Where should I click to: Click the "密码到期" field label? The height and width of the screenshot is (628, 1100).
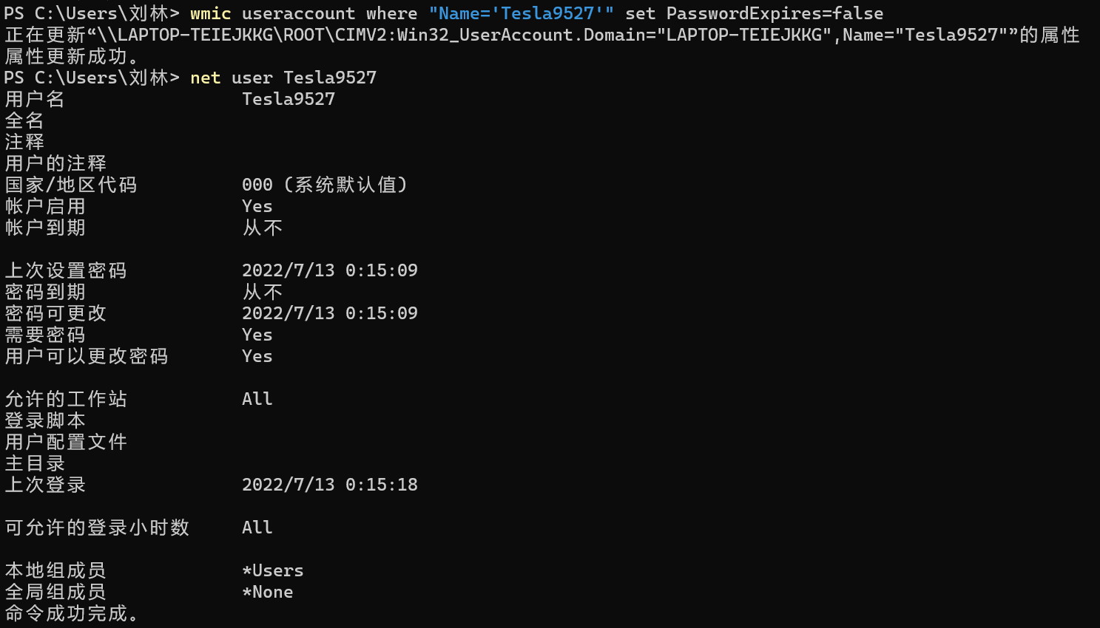(45, 292)
